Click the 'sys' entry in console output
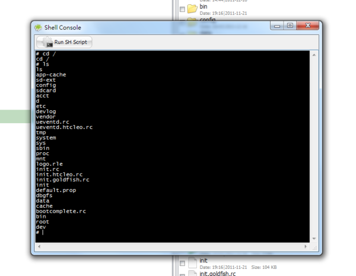 tap(40, 143)
